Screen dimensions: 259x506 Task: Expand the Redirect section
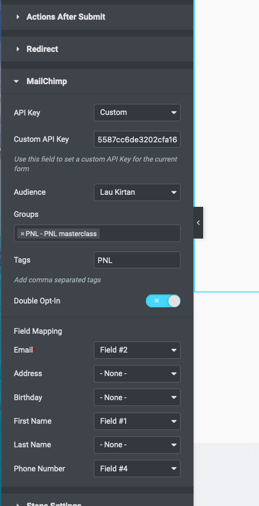[97, 49]
